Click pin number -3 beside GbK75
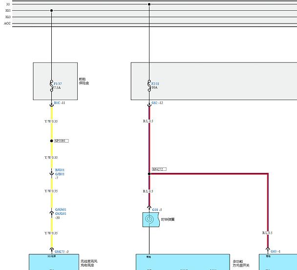The image size is (297, 270). click(67, 251)
